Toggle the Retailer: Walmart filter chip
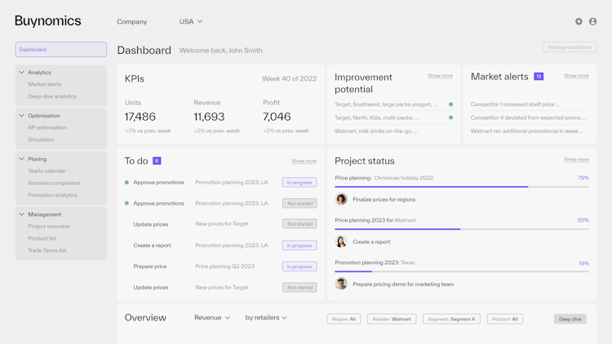This screenshot has width=612, height=344. point(392,319)
